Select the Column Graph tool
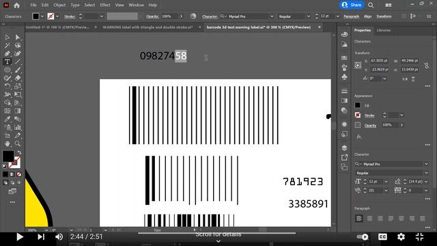The image size is (437, 246). click(18, 128)
